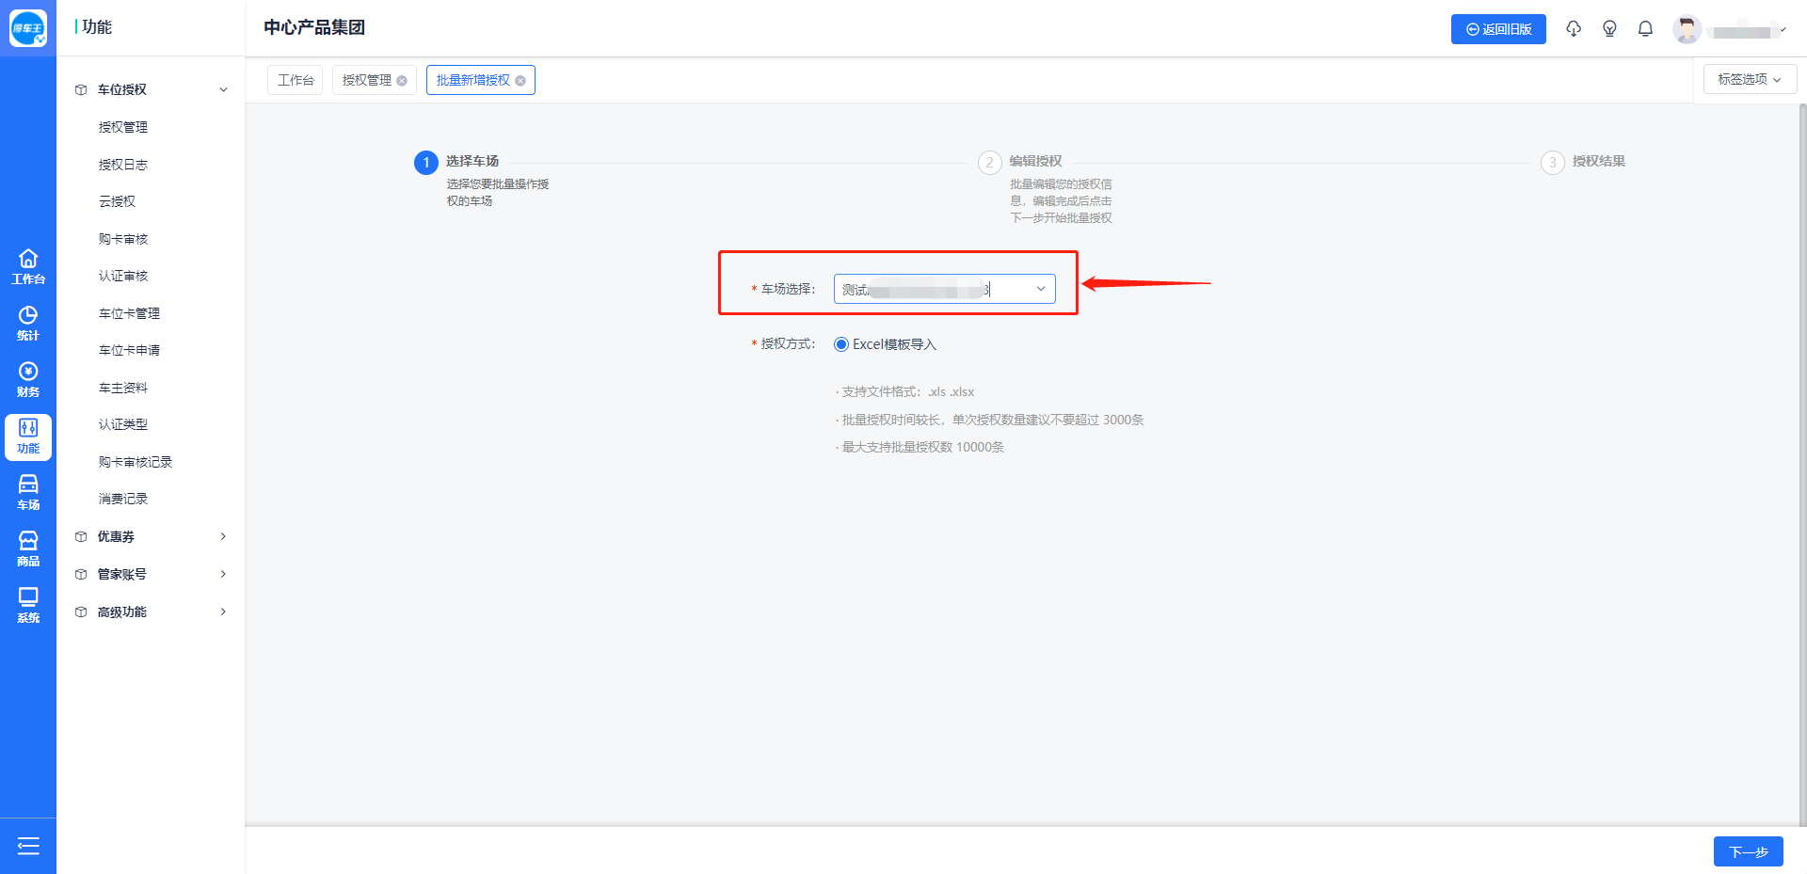Open 车位卡申请 in the side menu
This screenshot has width=1807, height=874.
pos(129,350)
